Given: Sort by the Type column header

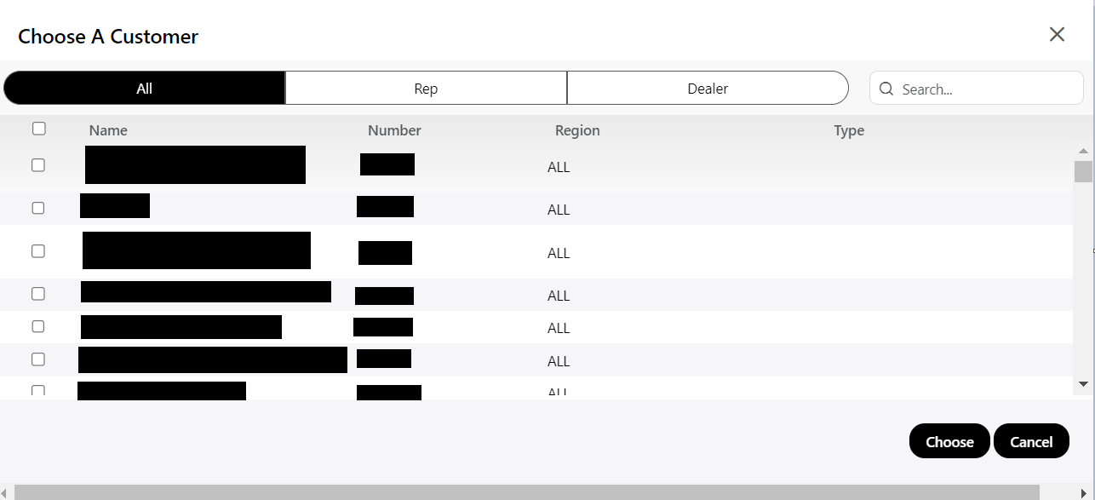Looking at the screenshot, I should pyautogui.click(x=849, y=130).
